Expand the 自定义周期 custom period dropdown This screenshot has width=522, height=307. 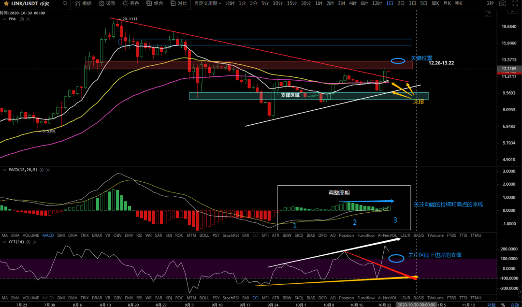point(208,3)
